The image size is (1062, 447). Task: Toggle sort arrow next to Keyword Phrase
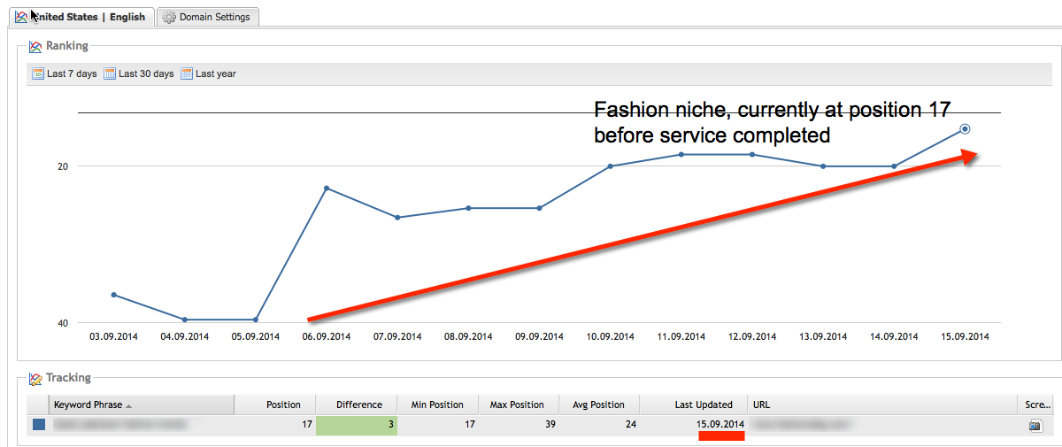pos(129,405)
